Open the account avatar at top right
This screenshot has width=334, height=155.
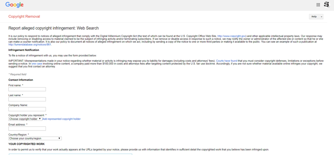(327, 4)
